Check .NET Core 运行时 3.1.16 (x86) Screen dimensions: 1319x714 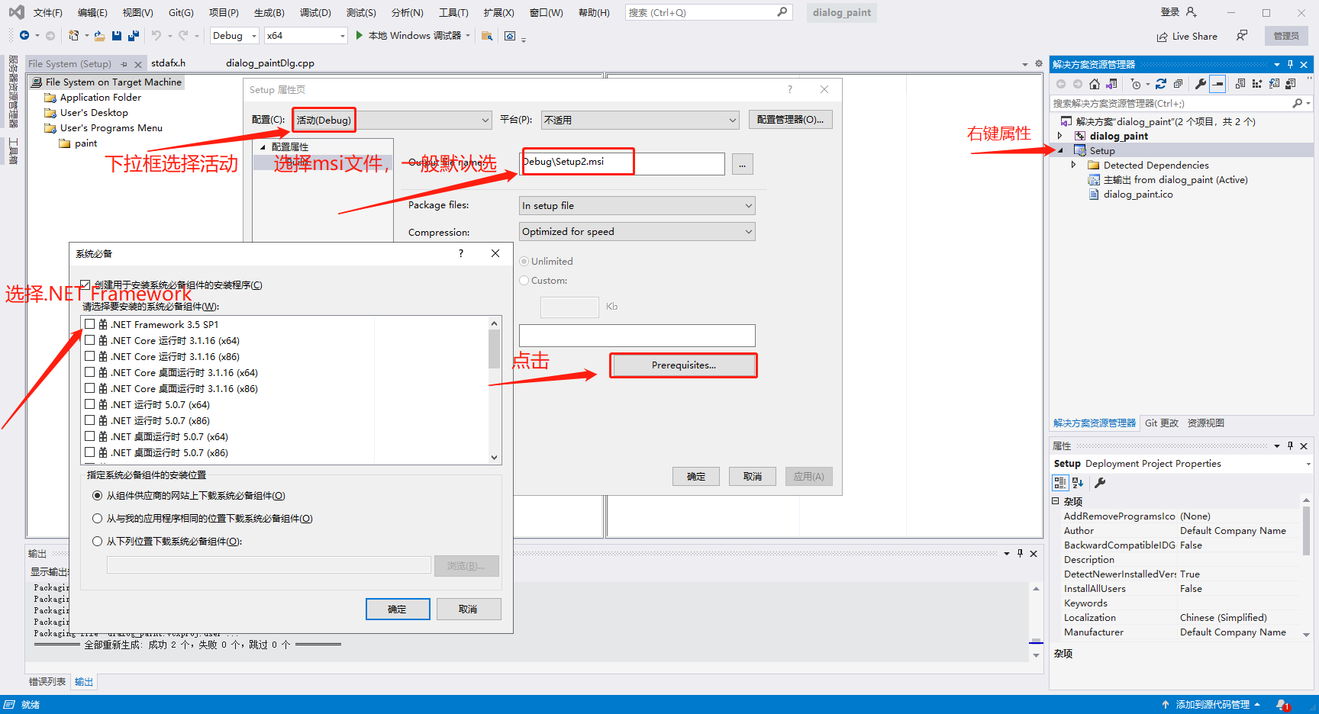(90, 356)
